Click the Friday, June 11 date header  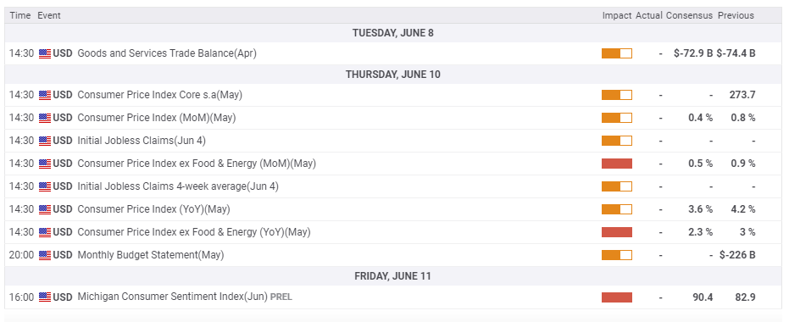point(393,276)
